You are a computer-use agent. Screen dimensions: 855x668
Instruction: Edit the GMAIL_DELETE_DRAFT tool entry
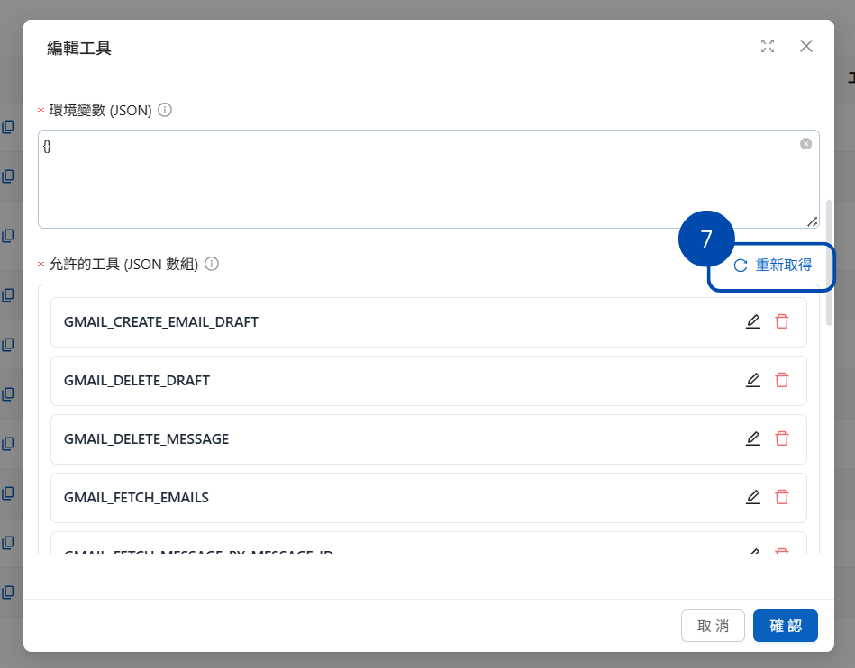[753, 380]
